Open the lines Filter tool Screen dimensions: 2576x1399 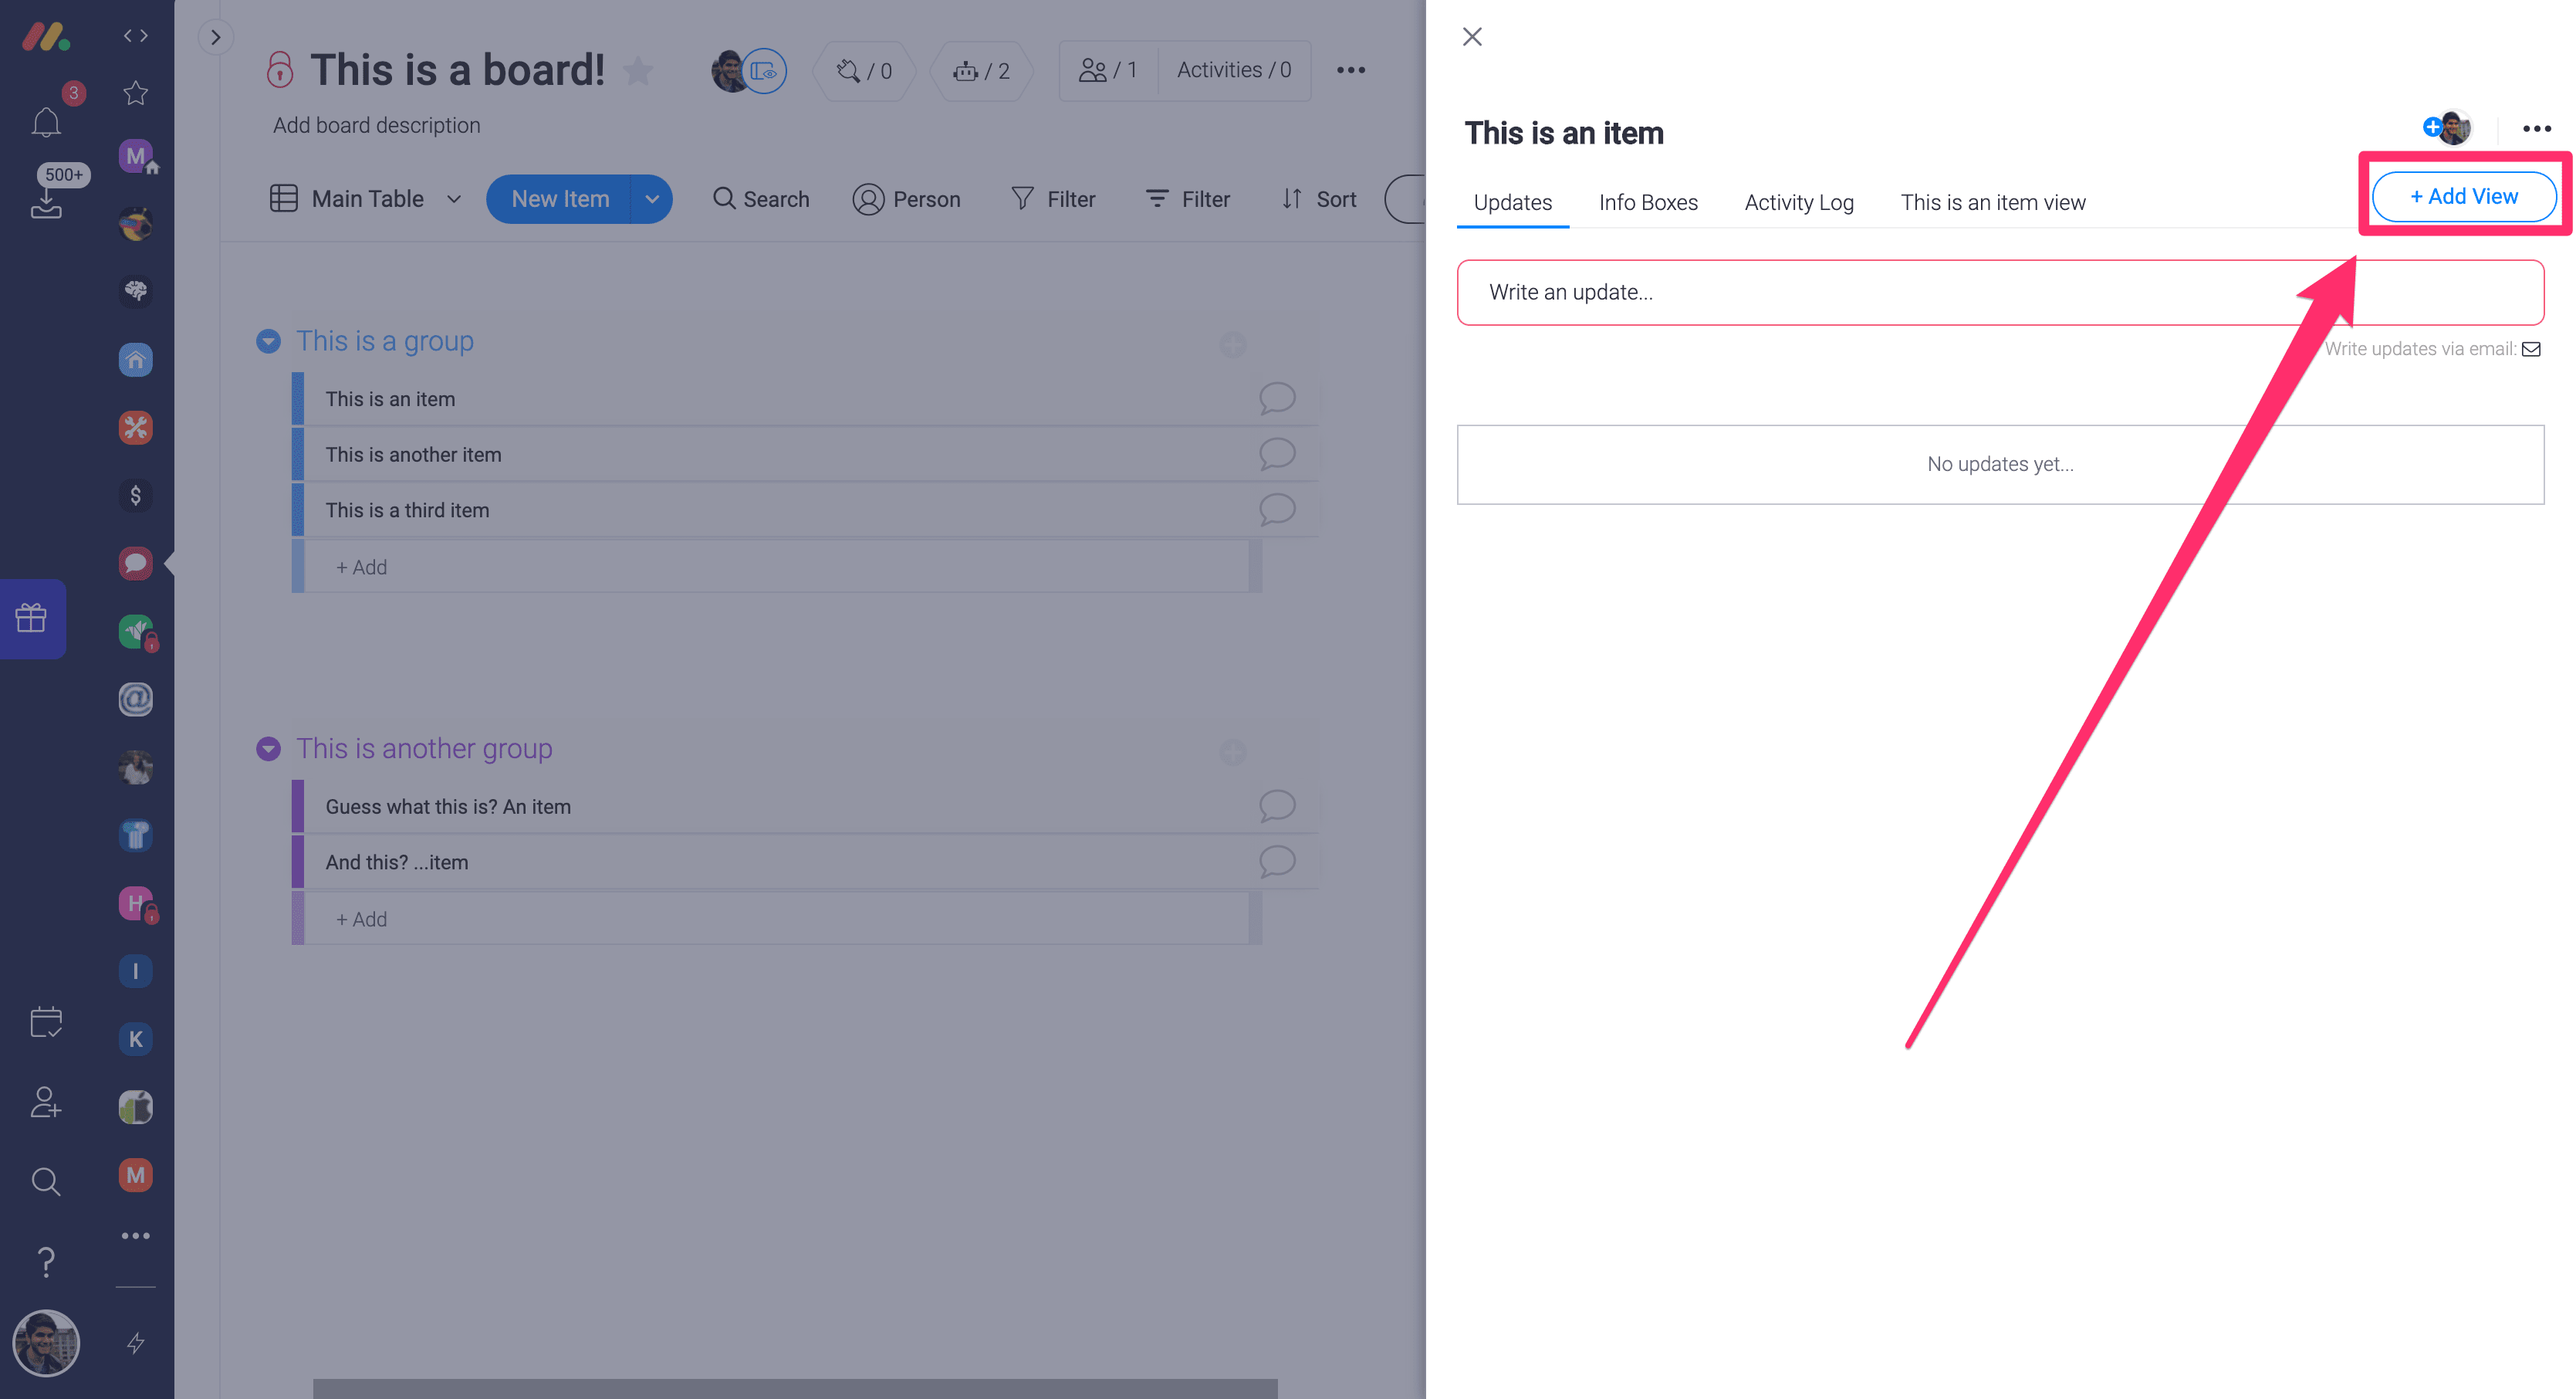point(1188,199)
